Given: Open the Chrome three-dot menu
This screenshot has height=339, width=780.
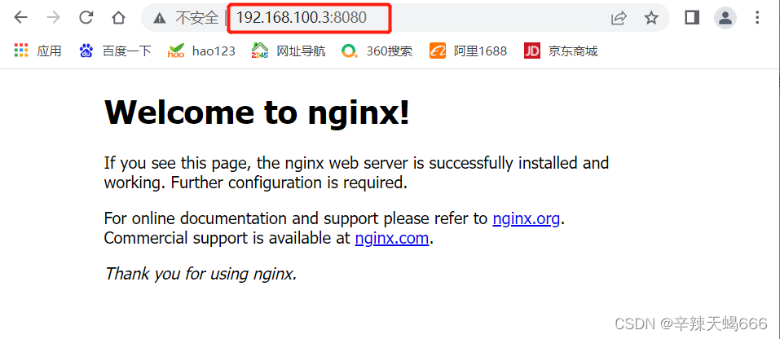Looking at the screenshot, I should coord(757,18).
